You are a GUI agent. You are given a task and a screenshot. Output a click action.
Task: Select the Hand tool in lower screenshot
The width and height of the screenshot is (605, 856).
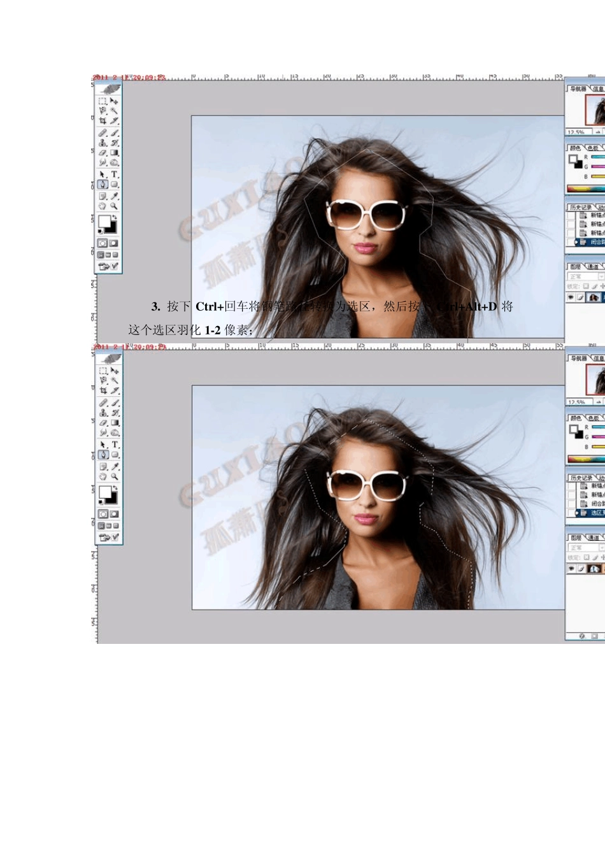click(103, 476)
